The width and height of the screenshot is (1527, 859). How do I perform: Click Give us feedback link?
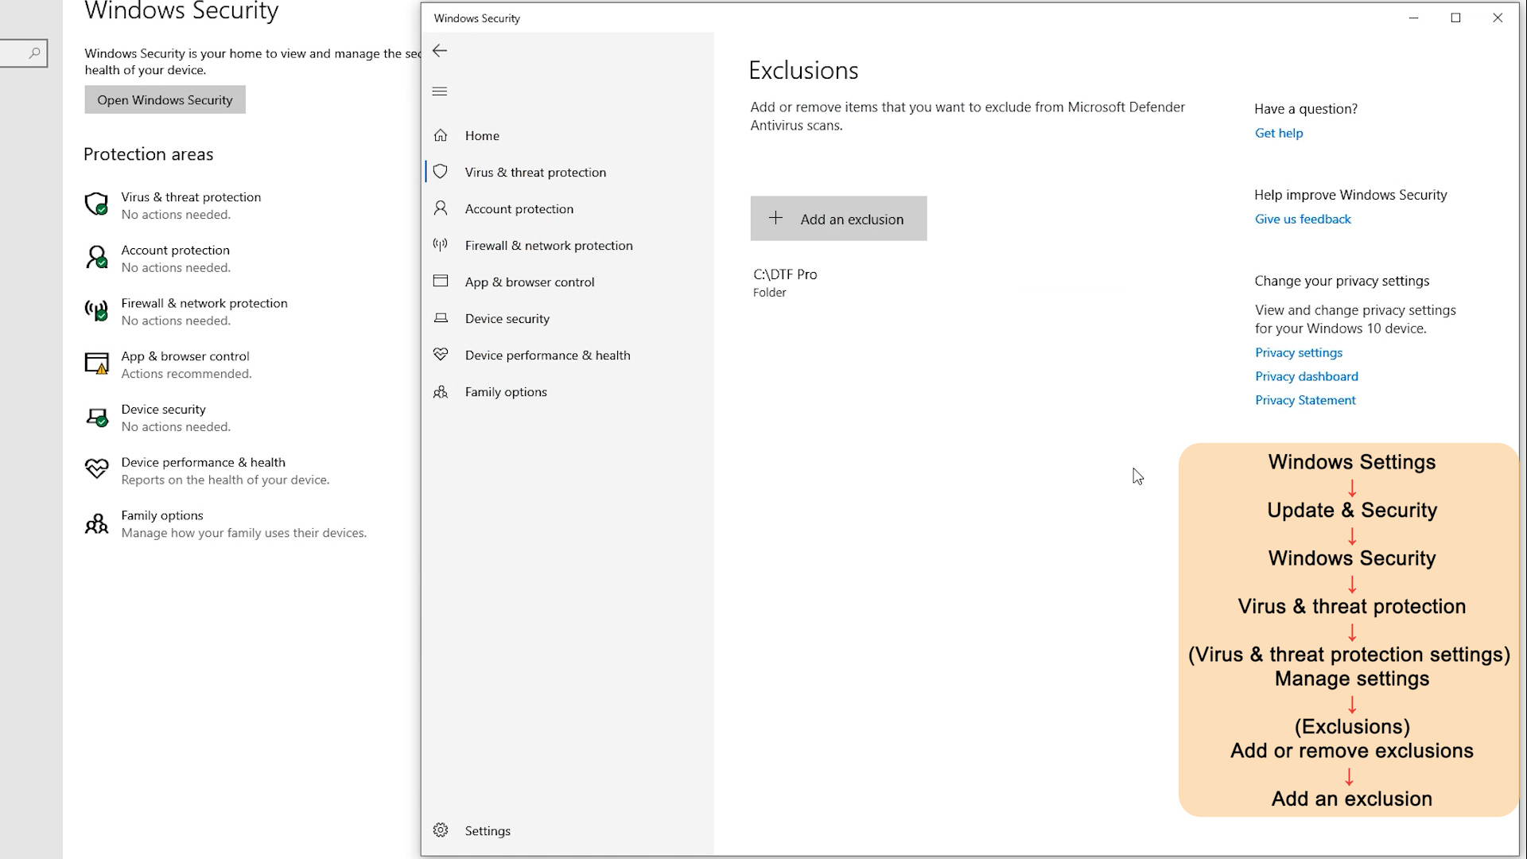pos(1303,219)
